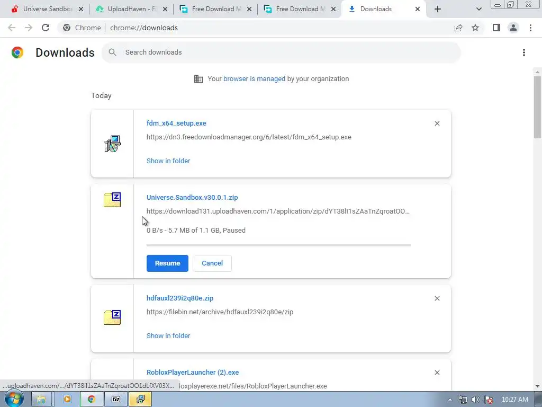Click the 10:27 AM taskbar clock
The height and width of the screenshot is (407, 542).
pos(515,400)
